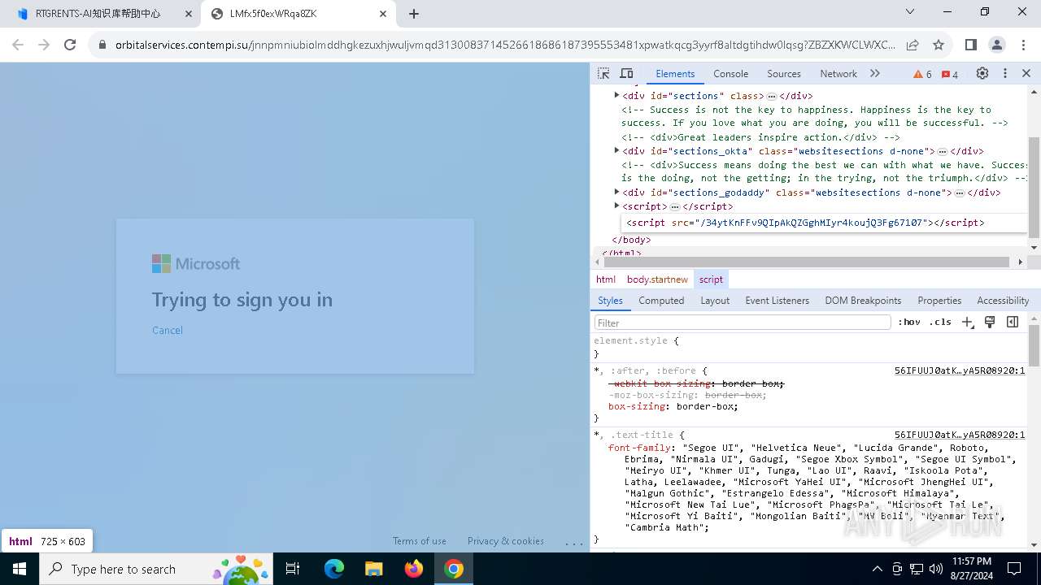Select html in the breadcrumb
The height and width of the screenshot is (585, 1041).
tap(606, 279)
